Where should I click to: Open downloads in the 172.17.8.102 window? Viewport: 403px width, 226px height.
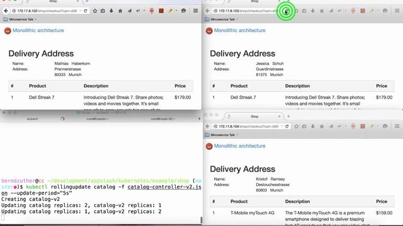tap(111, 11)
